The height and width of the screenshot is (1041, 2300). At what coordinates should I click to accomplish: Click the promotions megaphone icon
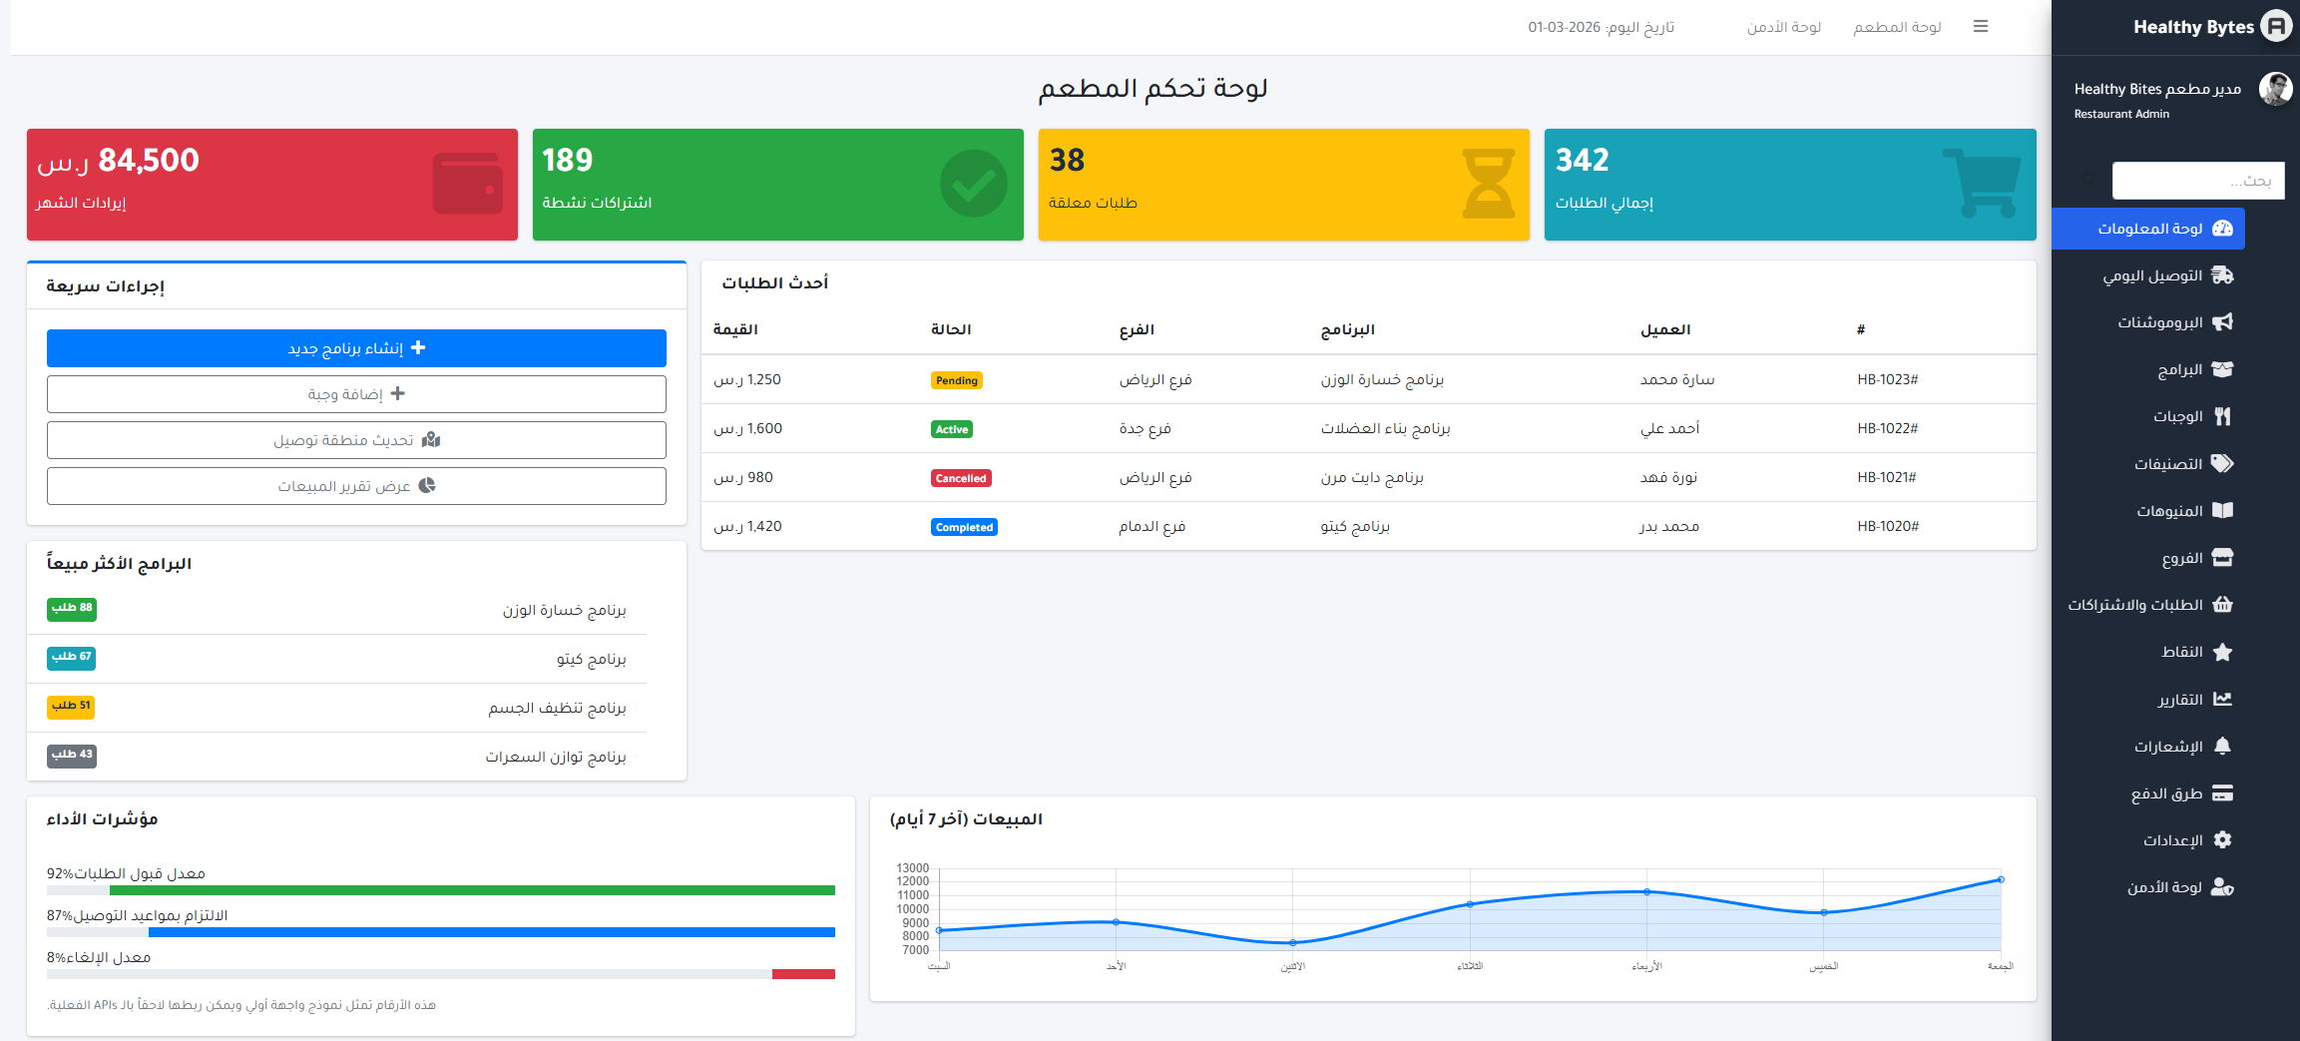coord(2222,322)
